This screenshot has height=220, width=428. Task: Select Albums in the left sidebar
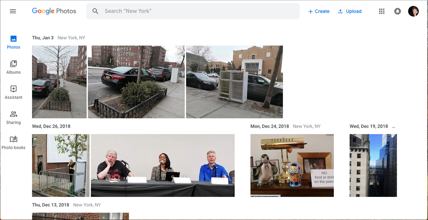coord(13,68)
